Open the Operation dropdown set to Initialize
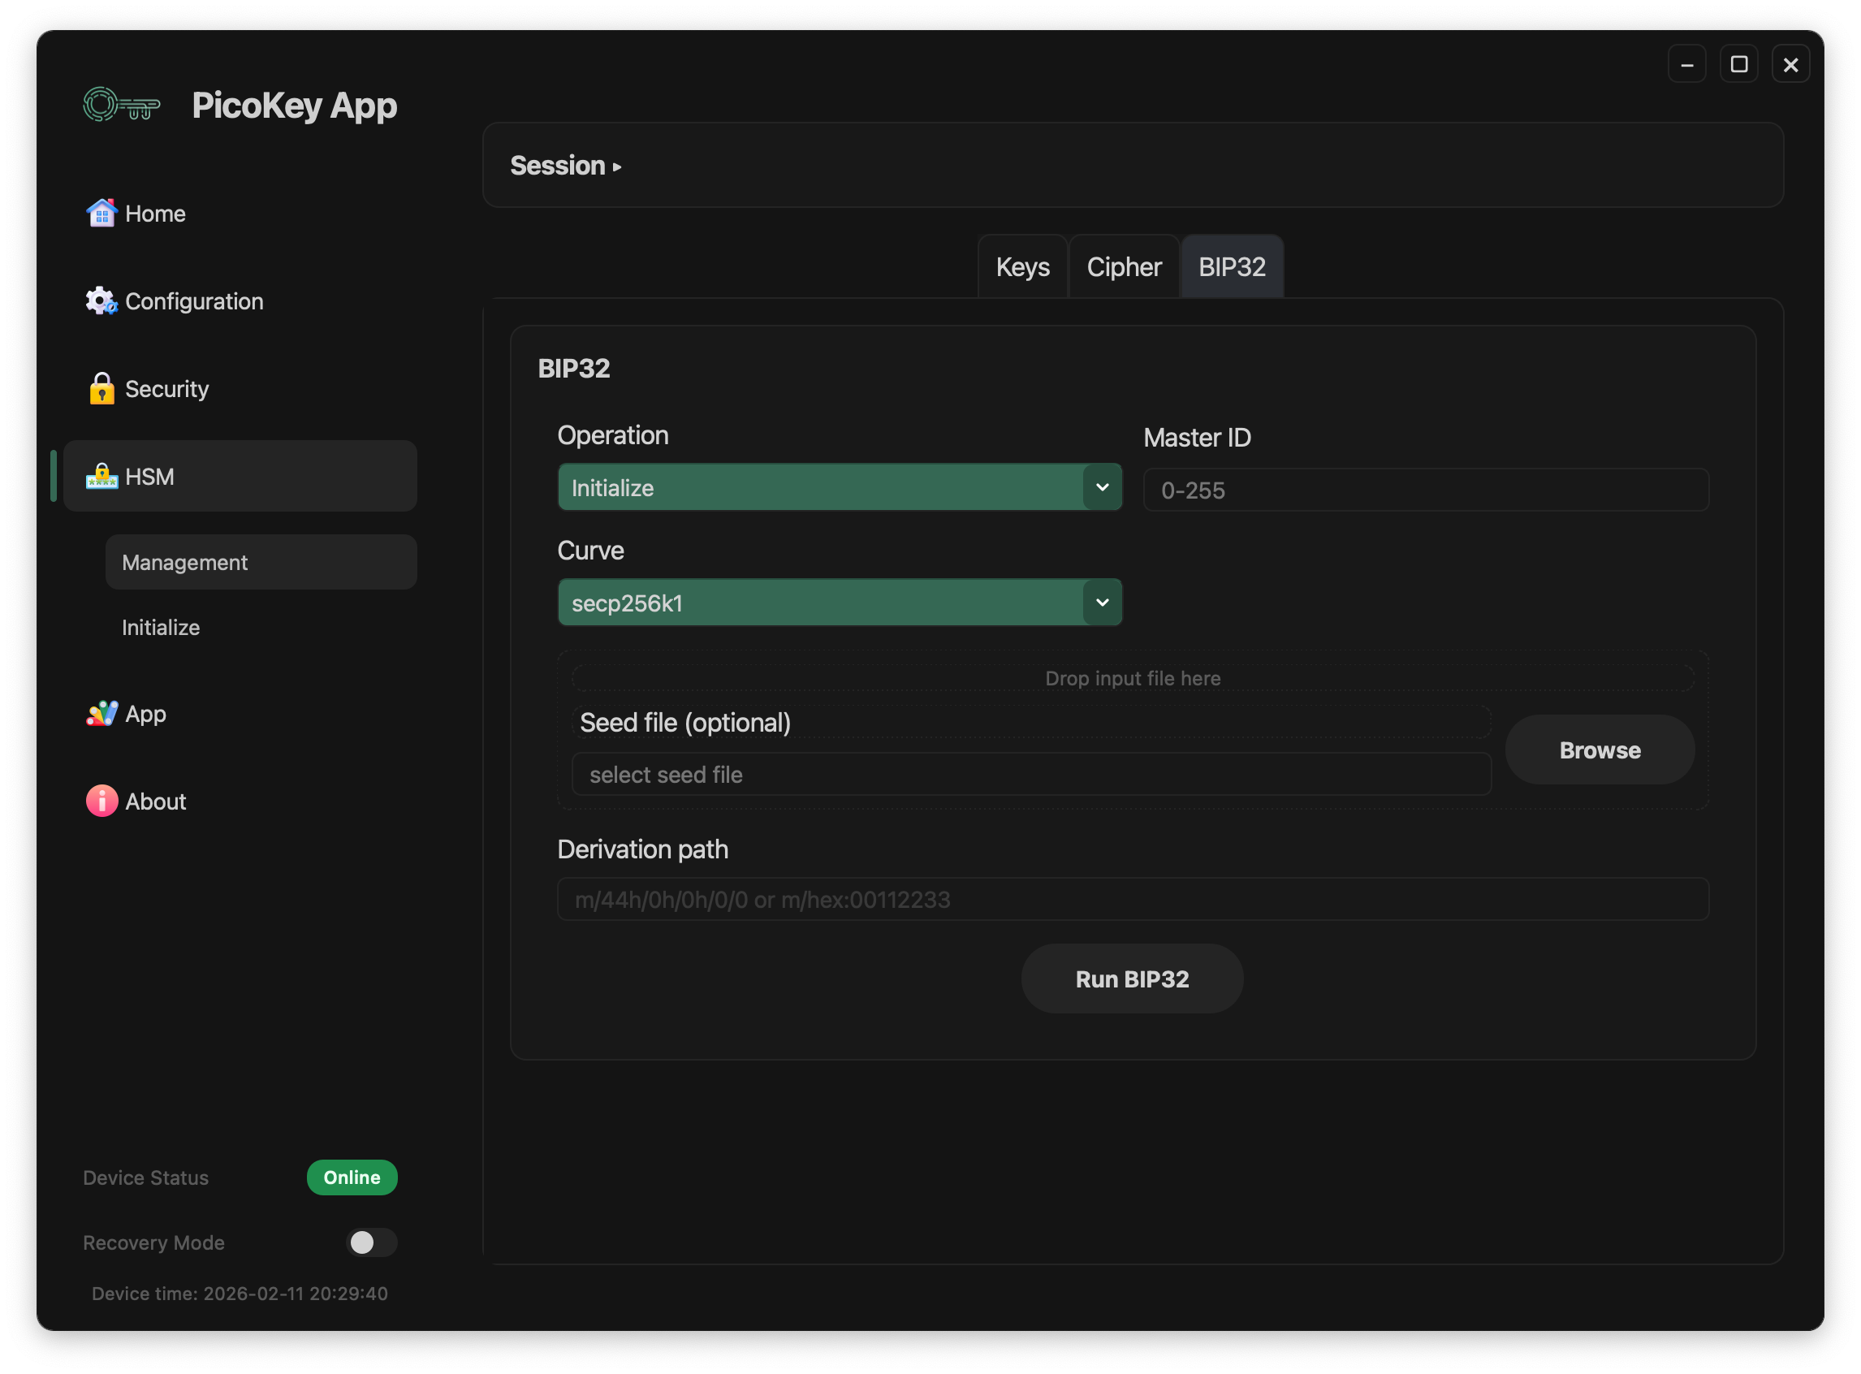The width and height of the screenshot is (1861, 1374). point(839,487)
